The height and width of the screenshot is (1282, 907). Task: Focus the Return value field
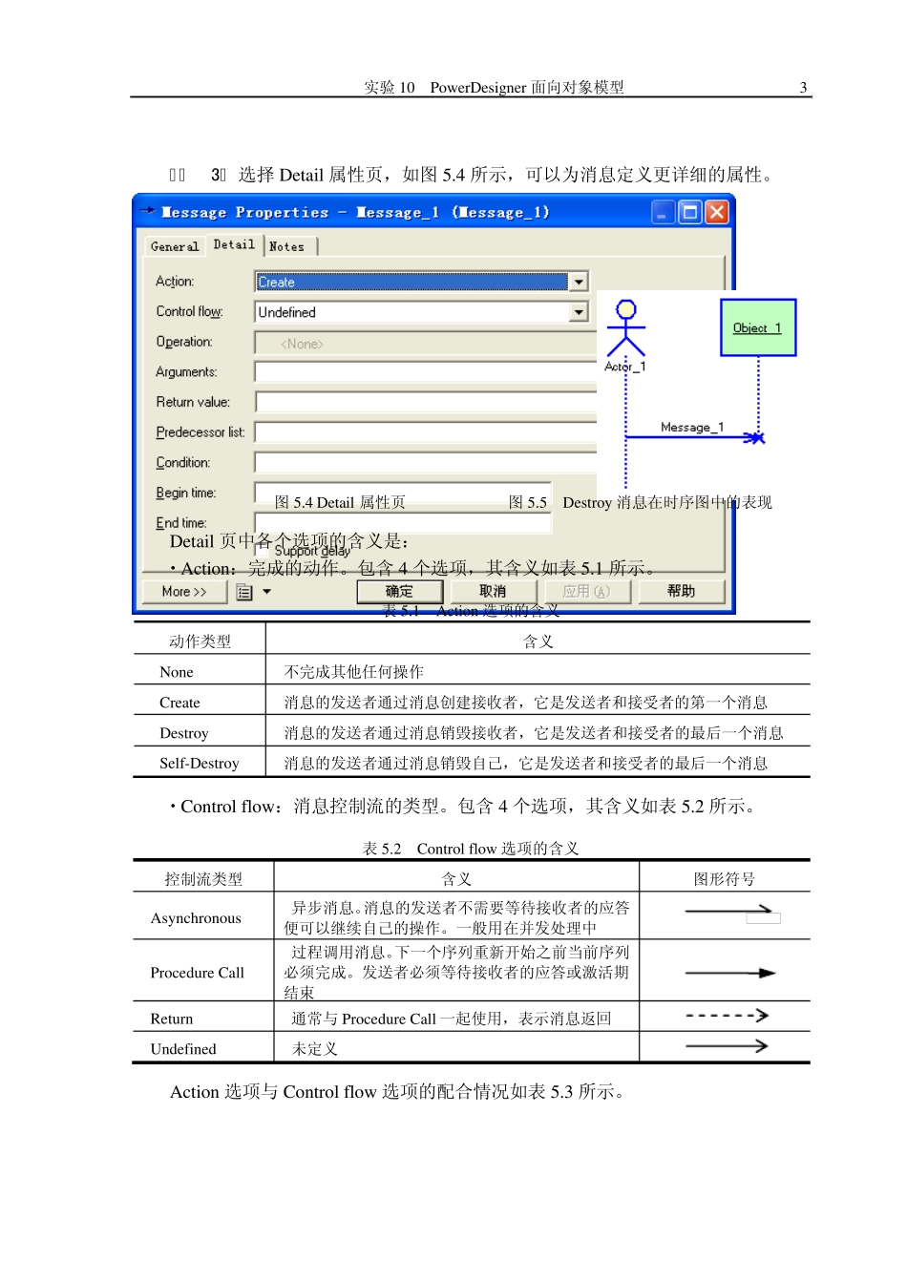[425, 403]
